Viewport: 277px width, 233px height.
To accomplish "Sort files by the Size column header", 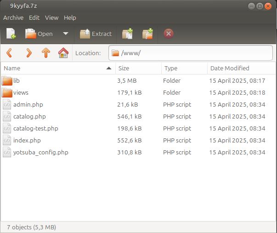I will pos(138,68).
